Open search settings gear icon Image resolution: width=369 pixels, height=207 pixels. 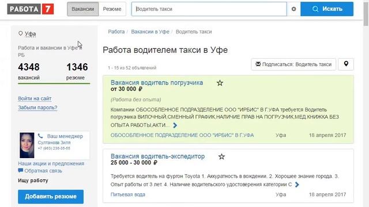click(x=293, y=9)
